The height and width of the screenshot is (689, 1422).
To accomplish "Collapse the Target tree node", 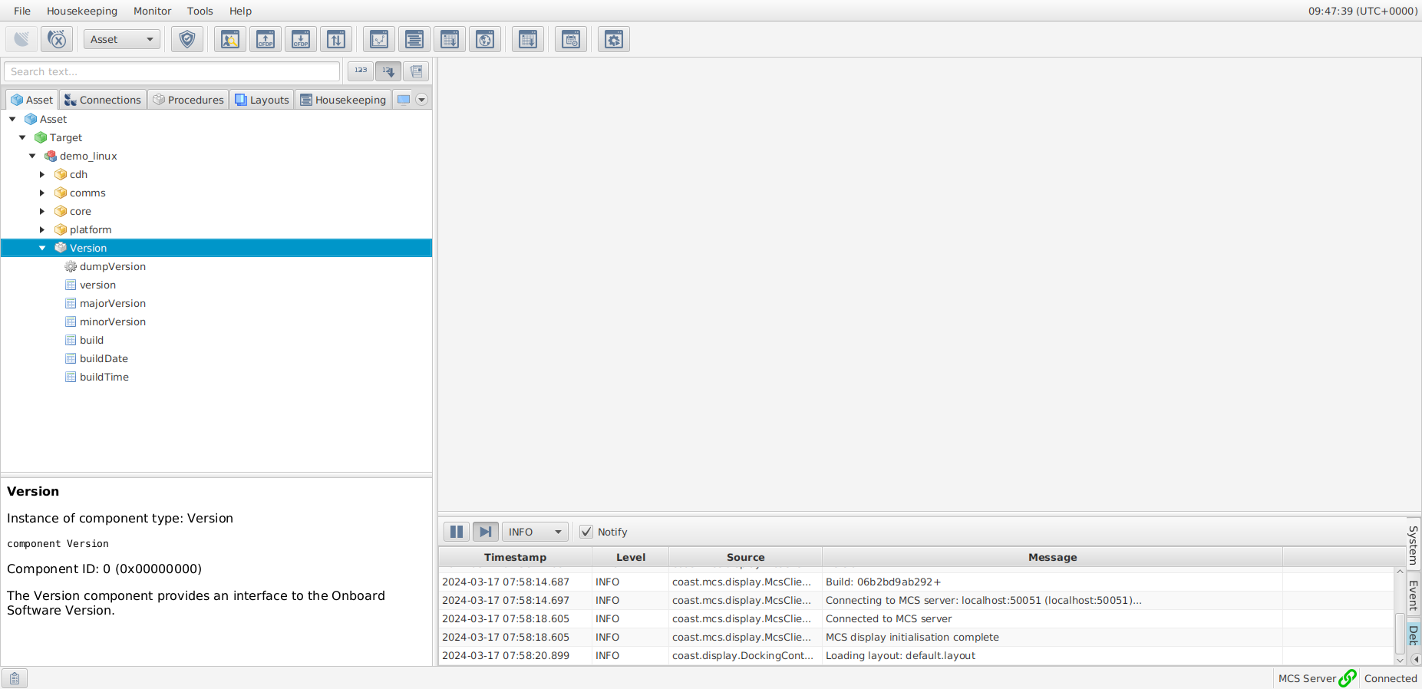I will pos(22,137).
